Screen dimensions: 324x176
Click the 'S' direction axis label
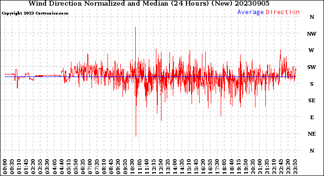pos(312,84)
